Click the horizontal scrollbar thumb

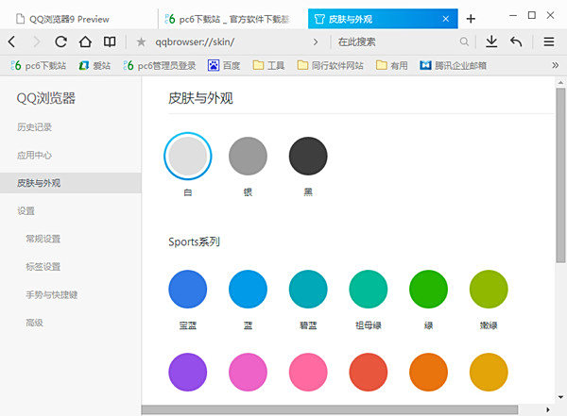330,409
